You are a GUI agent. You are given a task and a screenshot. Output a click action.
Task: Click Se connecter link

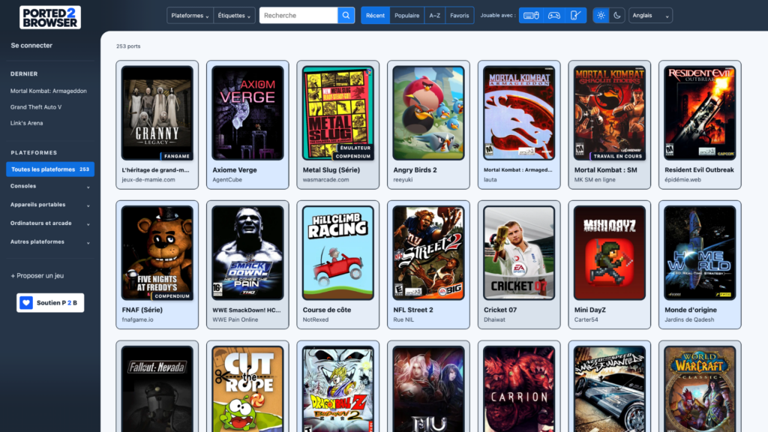pos(31,45)
